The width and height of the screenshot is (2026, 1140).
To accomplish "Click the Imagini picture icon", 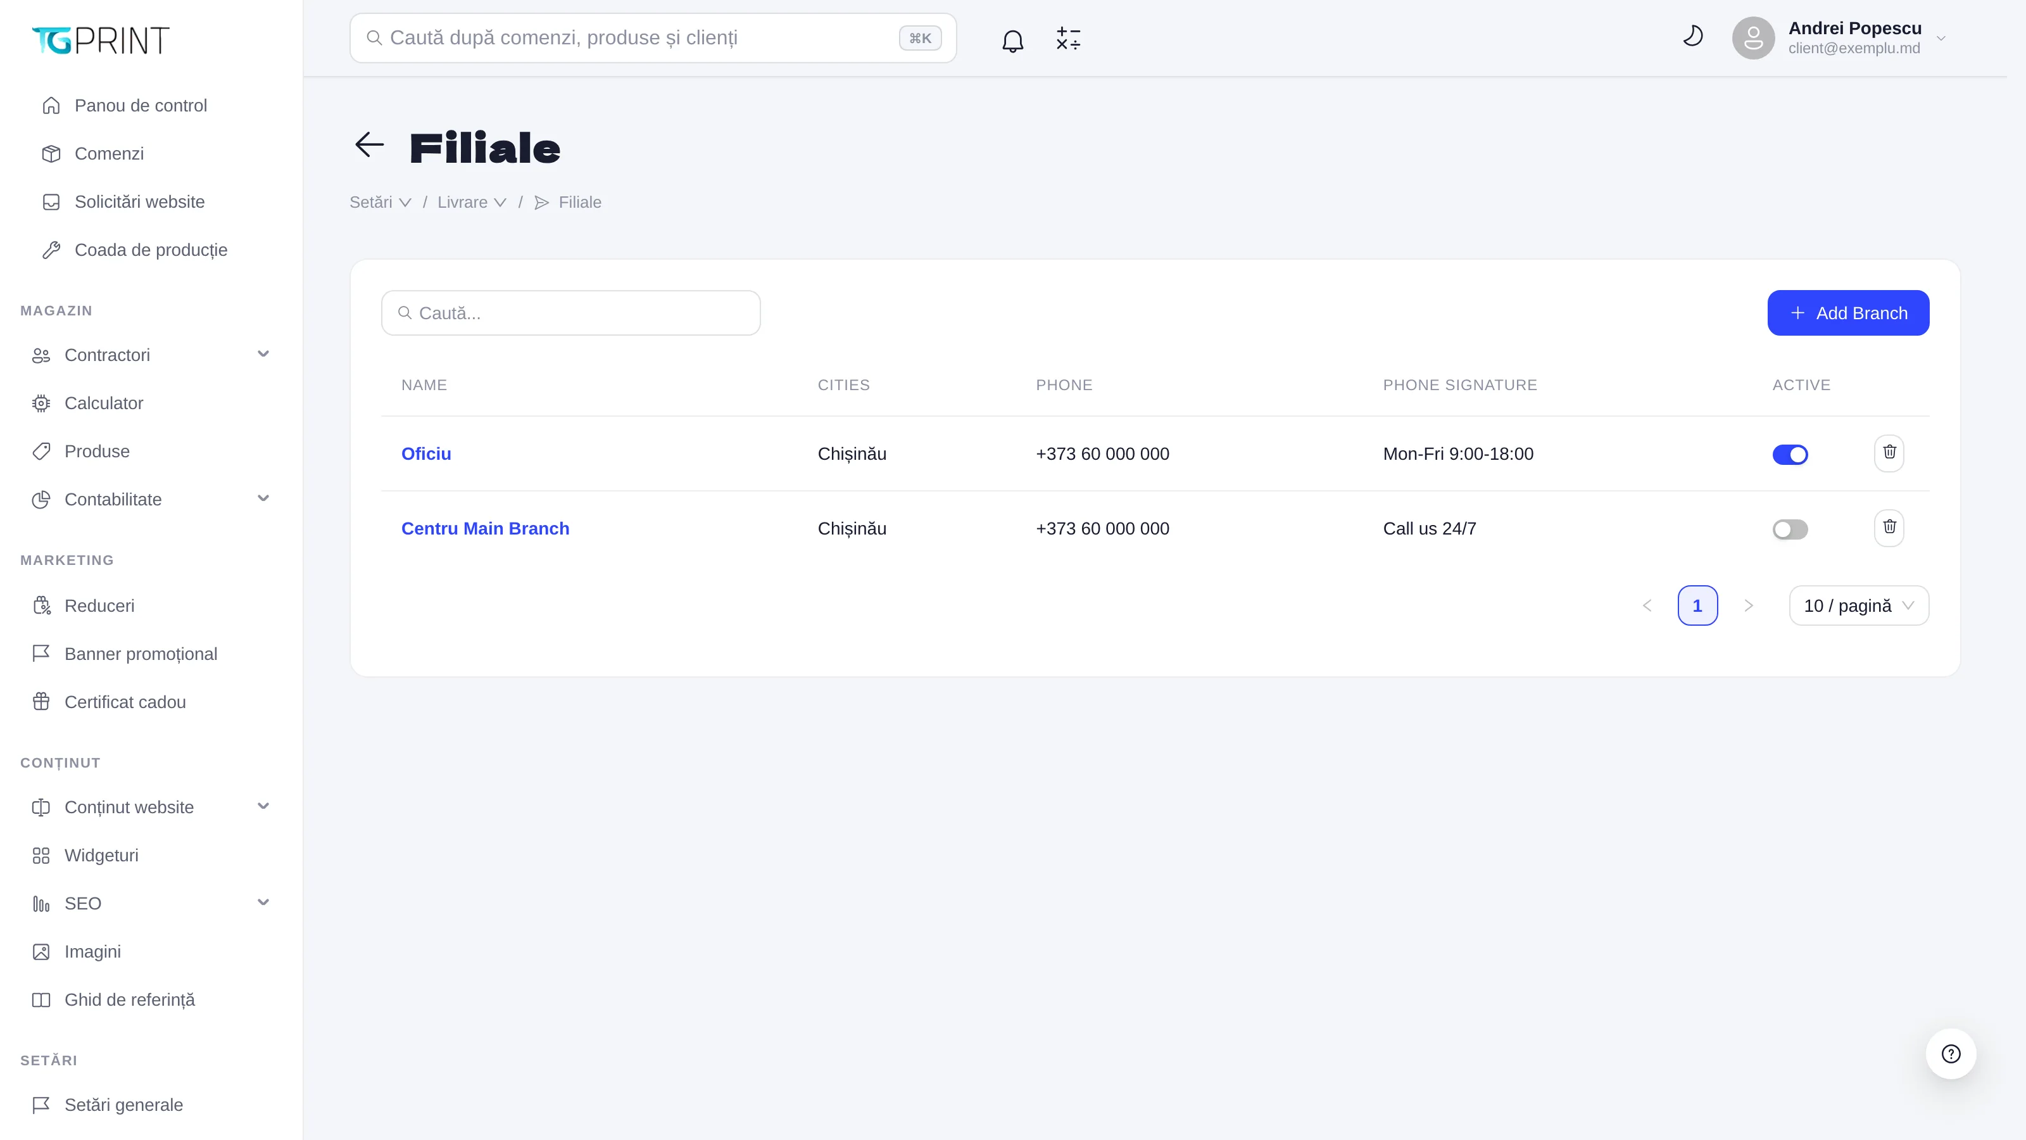I will click(x=41, y=952).
